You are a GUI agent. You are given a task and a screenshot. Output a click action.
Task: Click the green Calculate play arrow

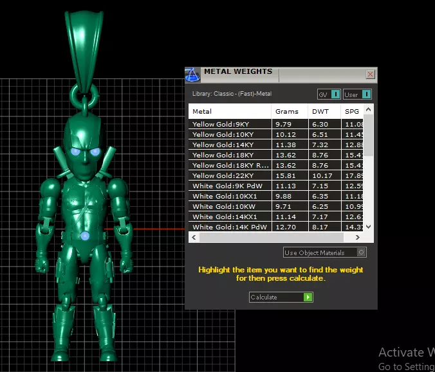(308, 297)
